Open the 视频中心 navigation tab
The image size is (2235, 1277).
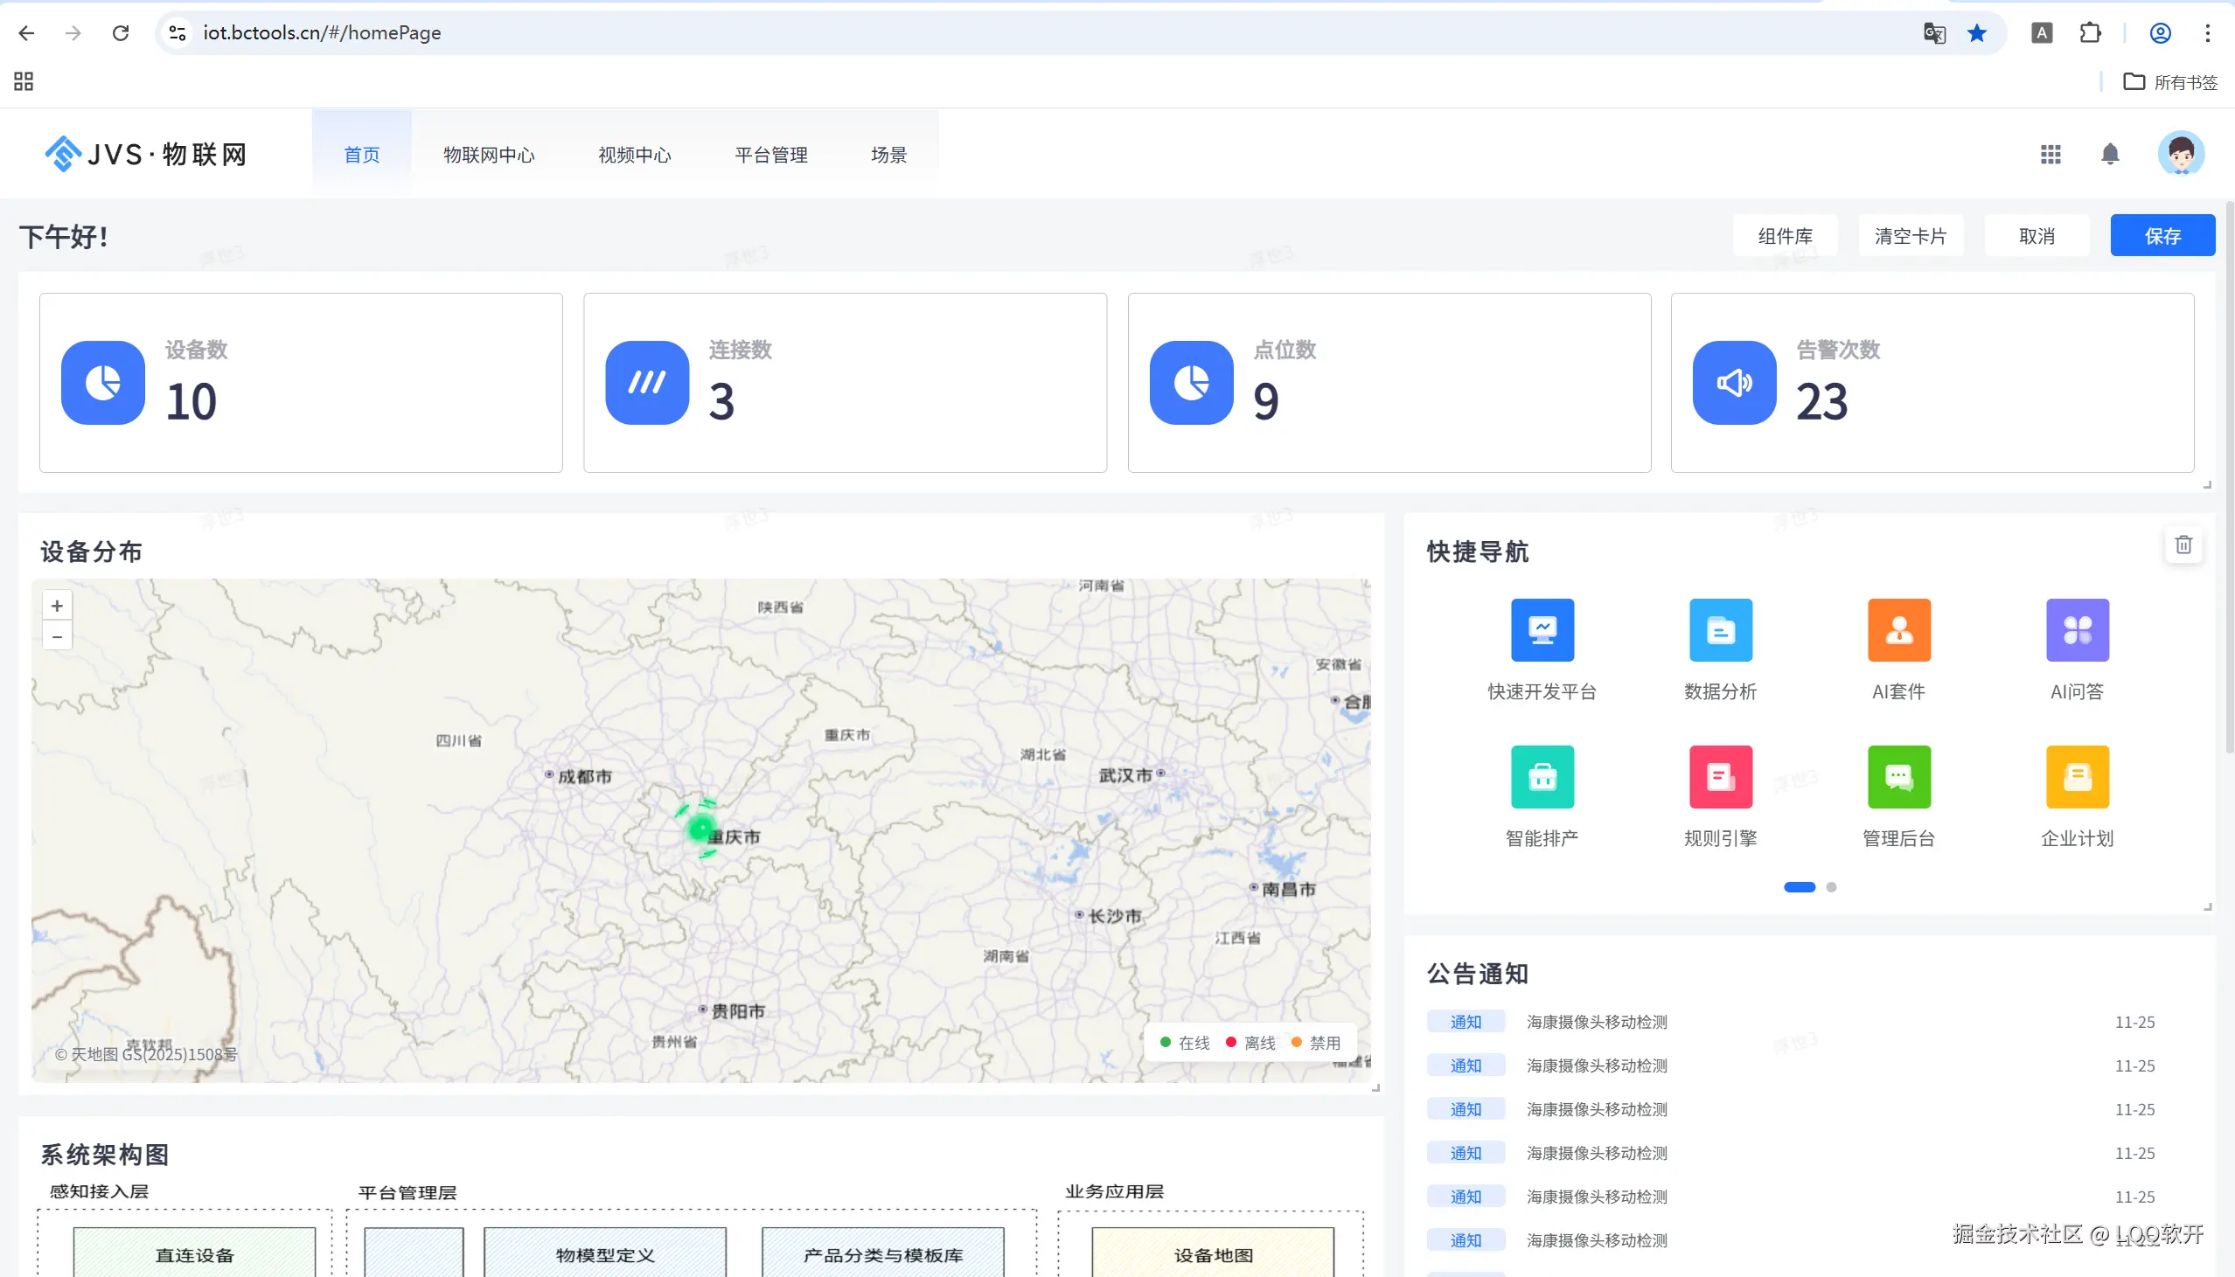pos(634,155)
